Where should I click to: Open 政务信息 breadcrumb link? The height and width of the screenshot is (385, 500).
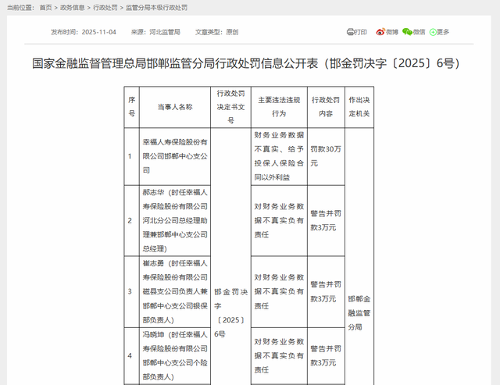[73, 7]
